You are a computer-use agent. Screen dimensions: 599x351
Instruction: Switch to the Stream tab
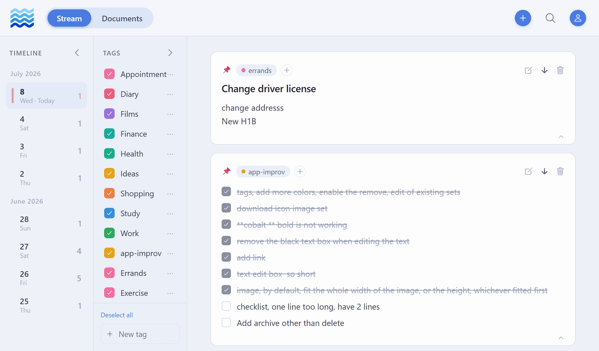point(69,18)
